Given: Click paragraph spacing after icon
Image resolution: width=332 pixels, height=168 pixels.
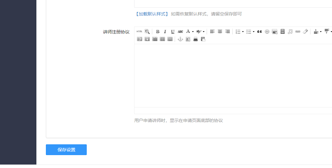Looking at the screenshot, I should [x=327, y=32].
